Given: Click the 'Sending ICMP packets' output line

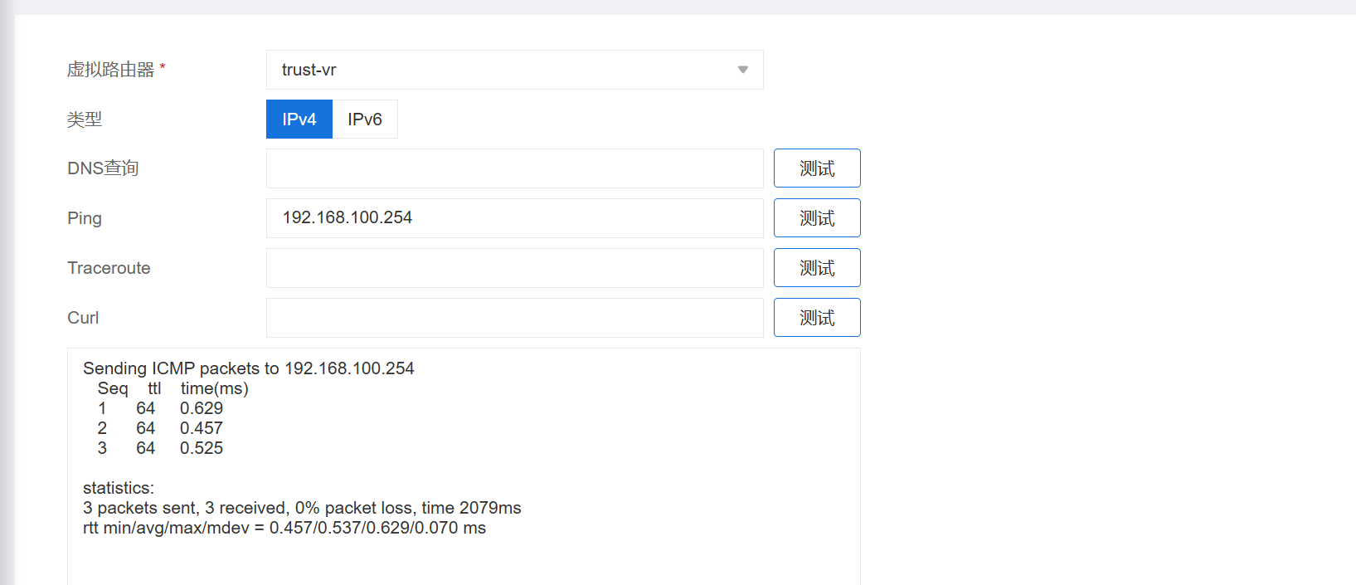Looking at the screenshot, I should pyautogui.click(x=249, y=368).
